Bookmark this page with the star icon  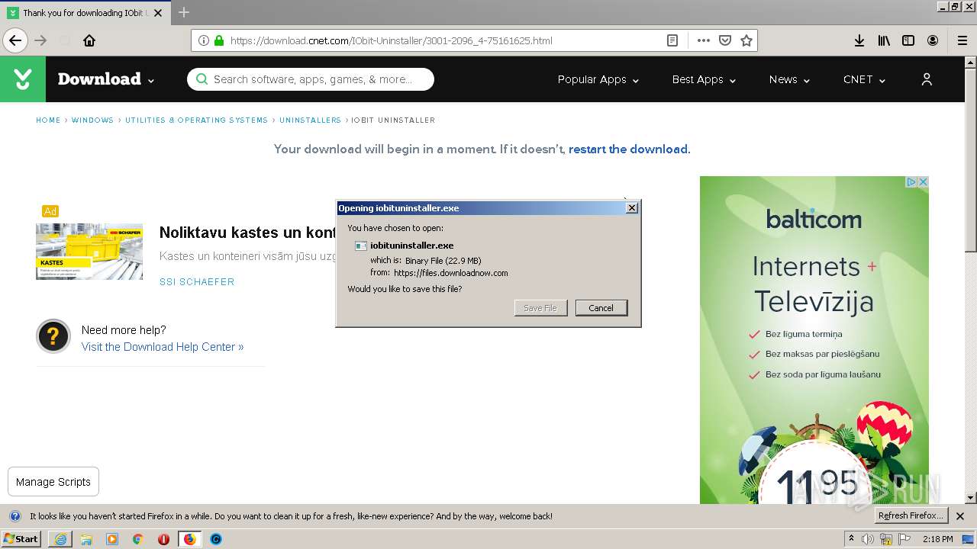click(x=746, y=40)
